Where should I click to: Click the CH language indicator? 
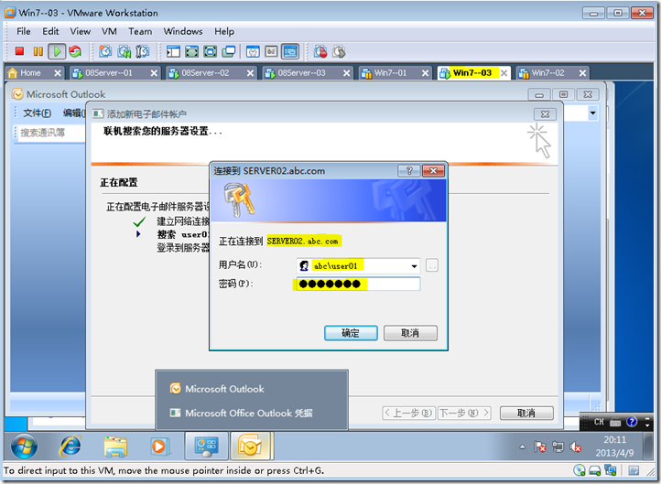pos(599,421)
